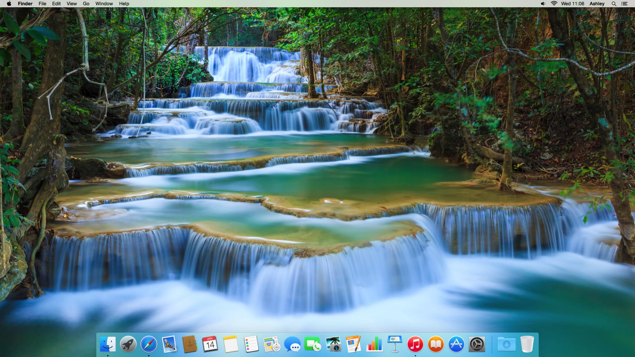Open Pages document app in Dock
Viewport: 635px width, 357px height.
point(354,344)
